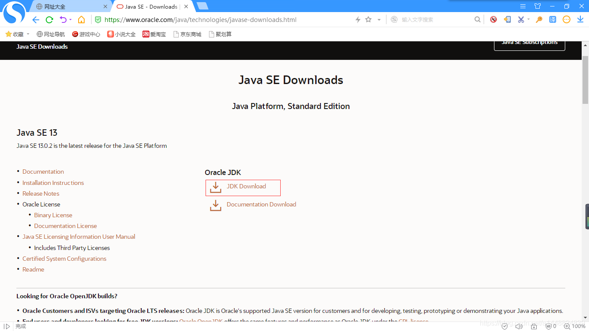Bookmark page with the star icon

tap(368, 20)
